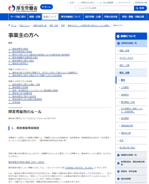Click arrow icon next to 国会会議録
The image size is (149, 184).
(x=118, y=179)
